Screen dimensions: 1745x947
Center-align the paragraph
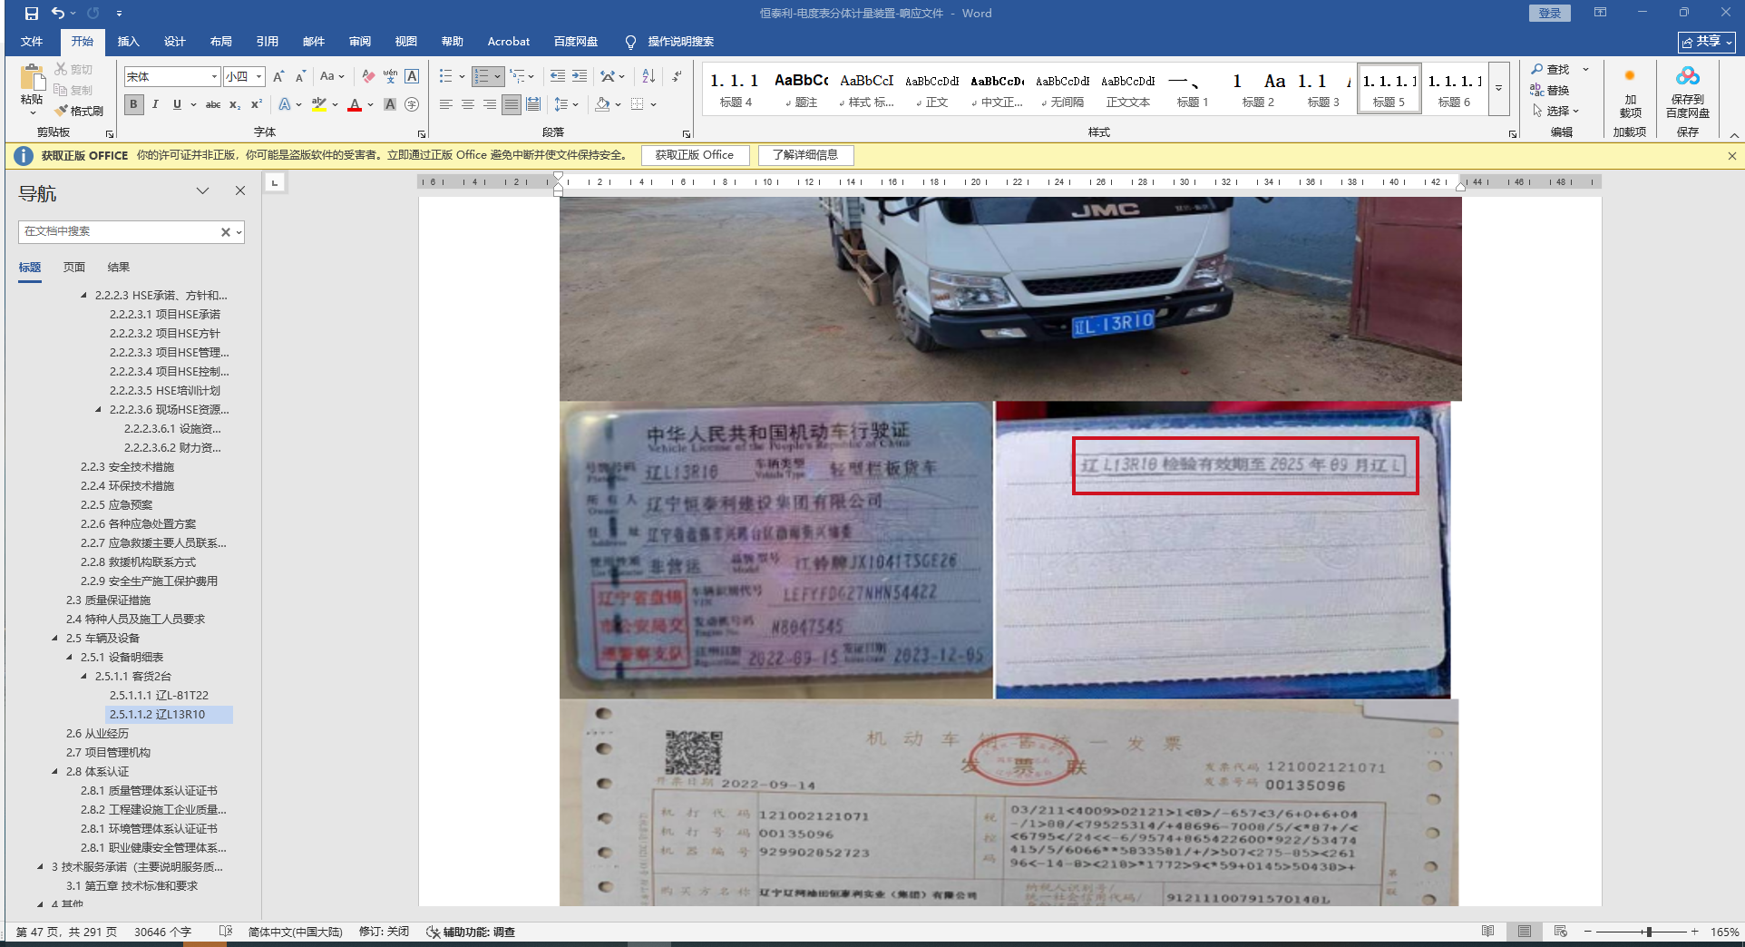coord(468,104)
